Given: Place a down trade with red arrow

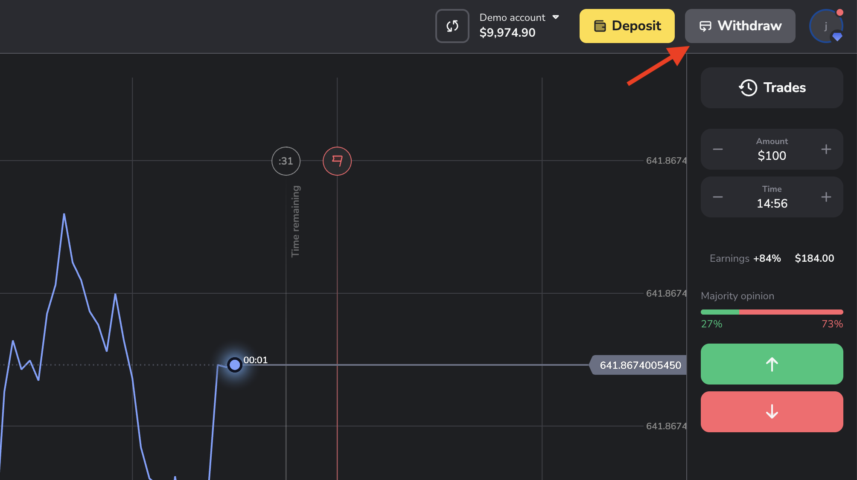Looking at the screenshot, I should (772, 412).
